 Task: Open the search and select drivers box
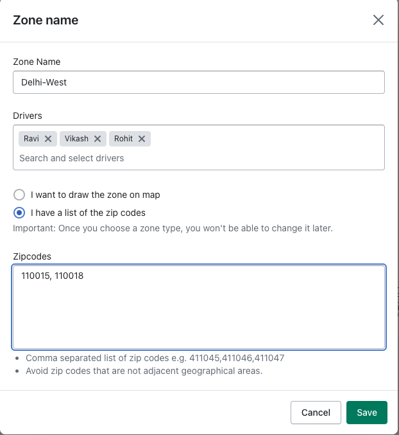click(x=199, y=158)
